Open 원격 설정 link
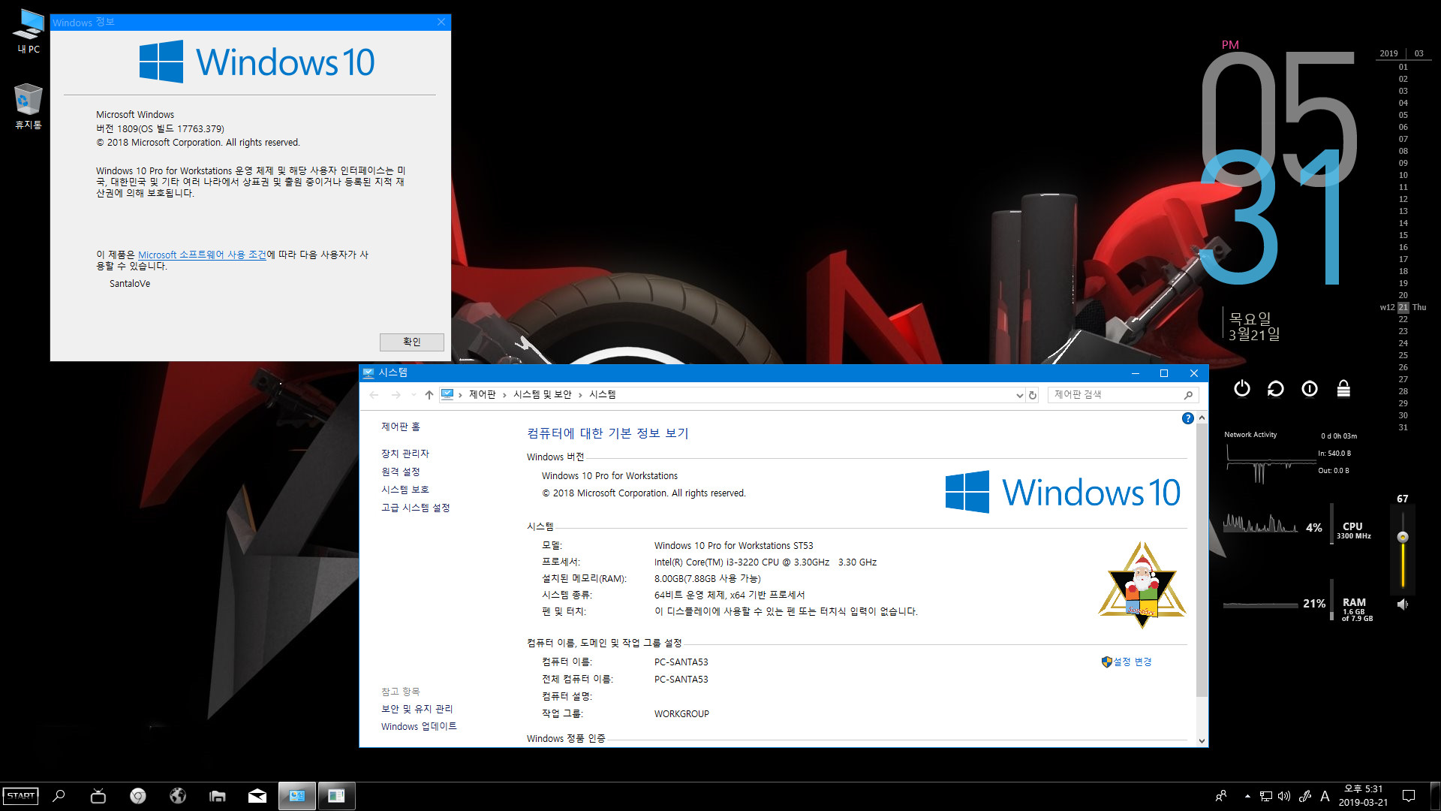Screen dimensions: 1441x811 tap(400, 472)
